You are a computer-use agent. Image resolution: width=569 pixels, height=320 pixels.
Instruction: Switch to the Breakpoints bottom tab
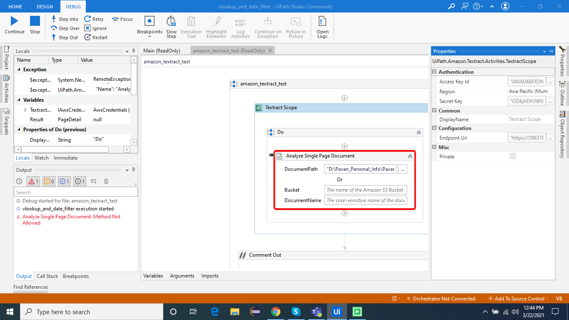(x=76, y=276)
